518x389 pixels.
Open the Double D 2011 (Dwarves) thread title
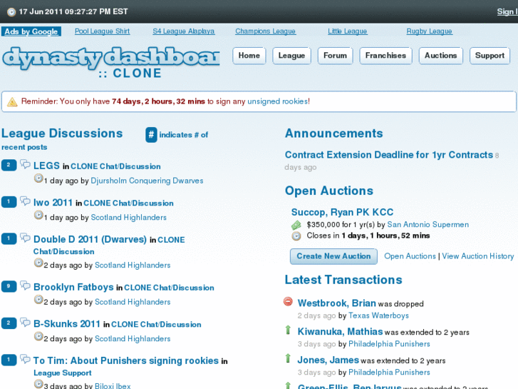[x=90, y=239]
